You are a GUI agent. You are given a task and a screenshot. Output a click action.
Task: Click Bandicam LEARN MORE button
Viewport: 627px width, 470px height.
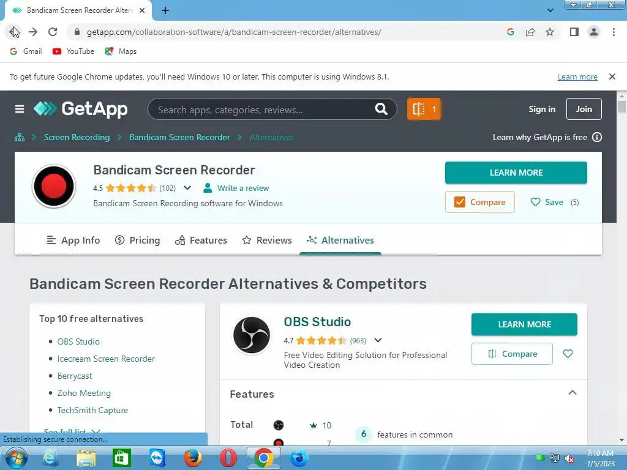click(516, 173)
